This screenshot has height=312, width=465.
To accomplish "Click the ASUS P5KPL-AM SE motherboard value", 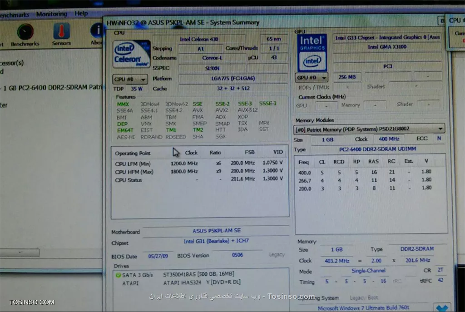I will point(216,231).
